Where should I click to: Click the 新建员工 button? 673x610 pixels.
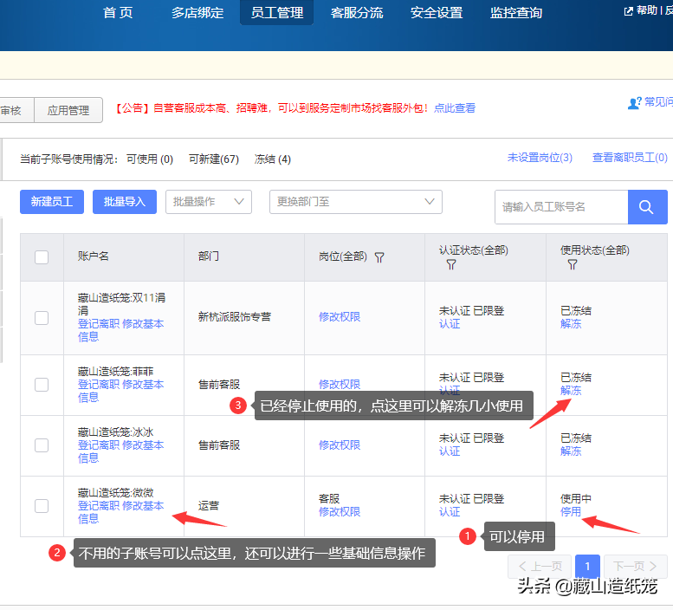(x=52, y=202)
